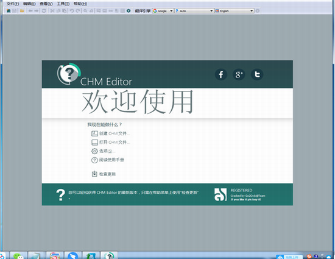The width and height of the screenshot is (335, 259).
Task: Click the REGISTERED text in the footer
Action: tap(241, 190)
